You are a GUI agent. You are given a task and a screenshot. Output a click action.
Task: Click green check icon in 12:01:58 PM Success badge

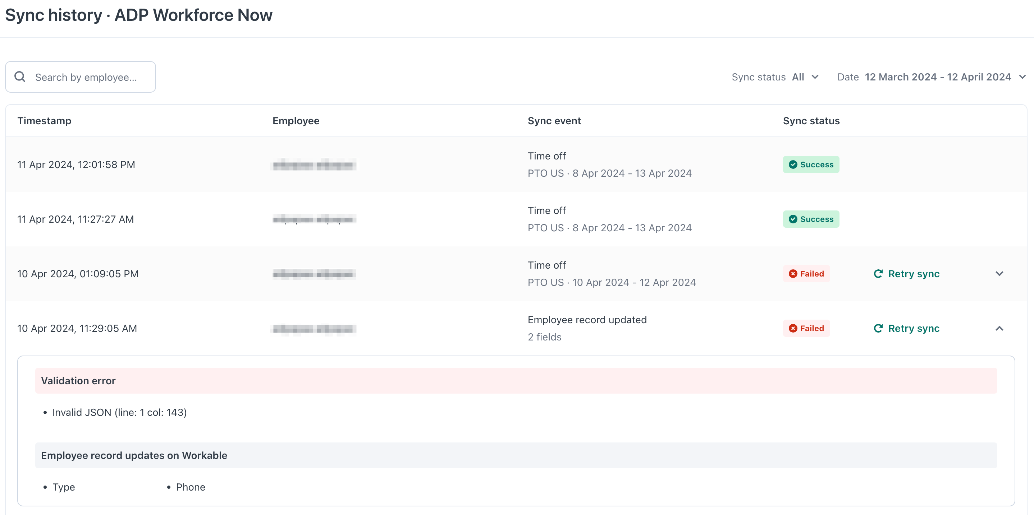click(793, 164)
